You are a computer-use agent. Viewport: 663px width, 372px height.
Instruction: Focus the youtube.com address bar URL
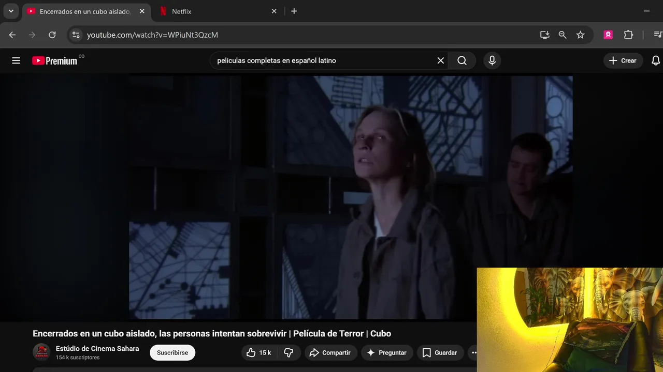point(152,35)
